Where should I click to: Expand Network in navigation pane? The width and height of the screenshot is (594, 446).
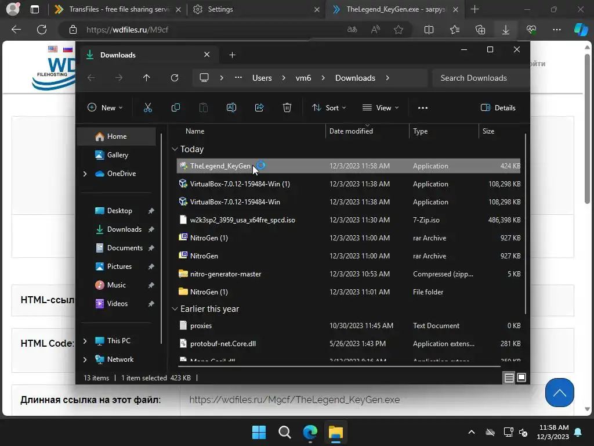click(85, 359)
